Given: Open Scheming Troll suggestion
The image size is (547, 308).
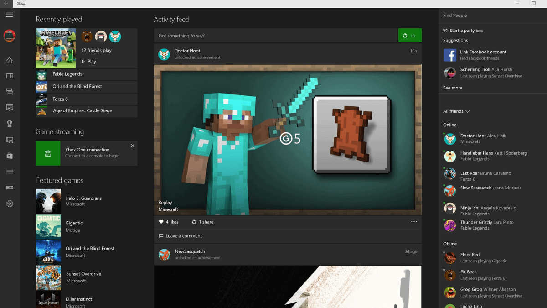Looking at the screenshot, I should [x=493, y=73].
